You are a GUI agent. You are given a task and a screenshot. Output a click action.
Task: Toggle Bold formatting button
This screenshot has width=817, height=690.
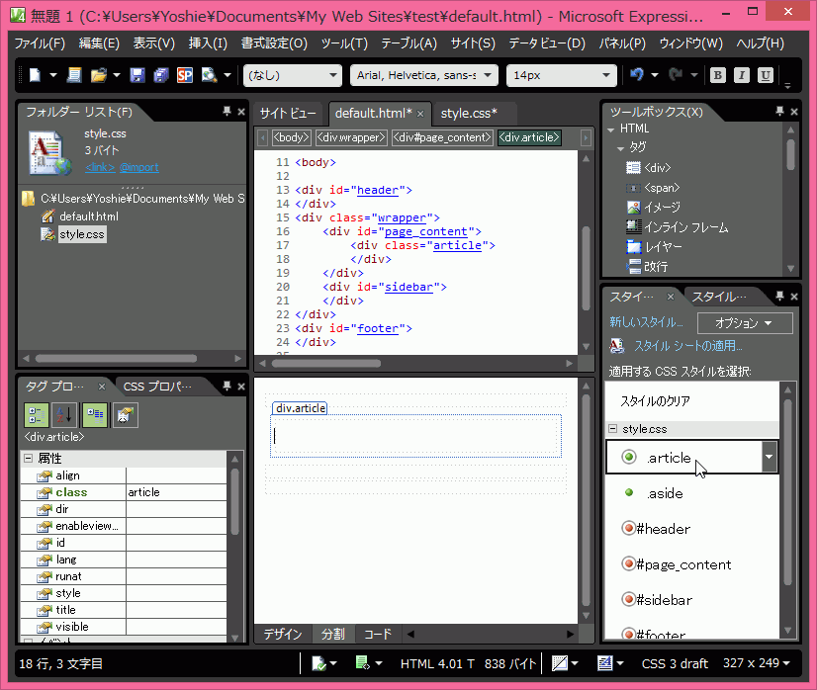718,75
